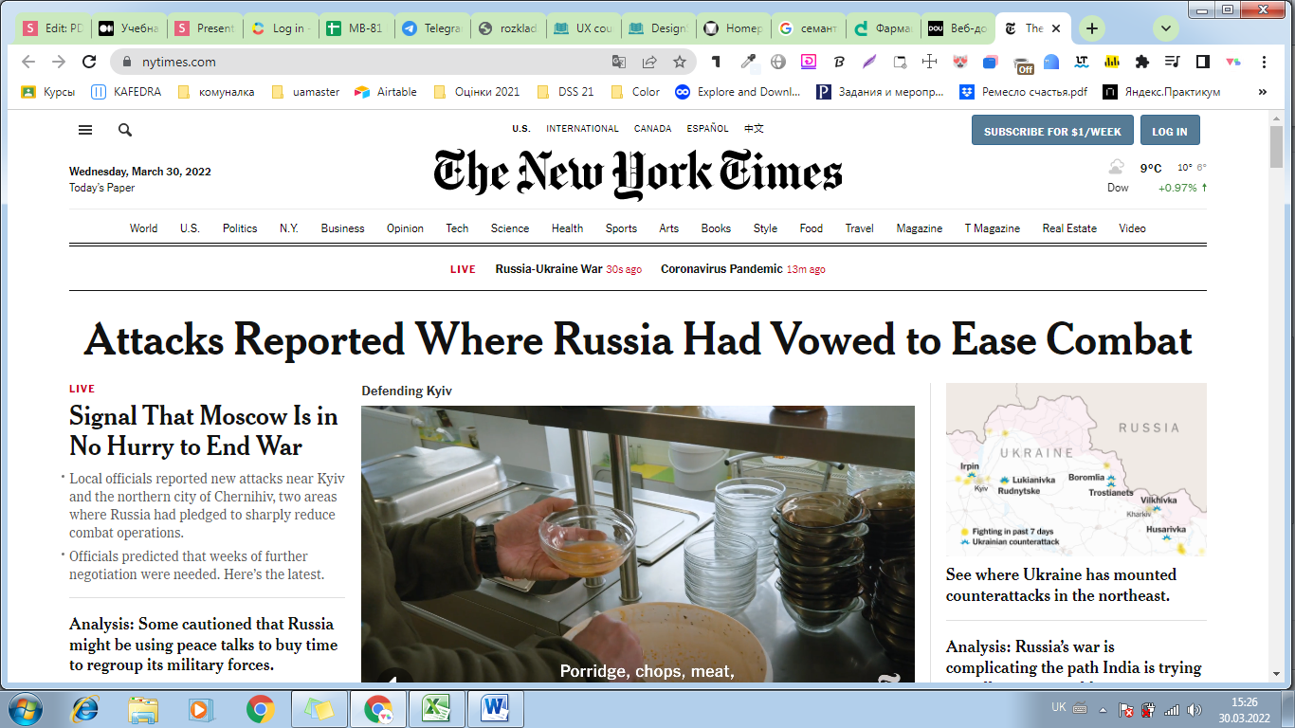Open the Word icon in the taskbar
1295x728 pixels.
[x=494, y=708]
